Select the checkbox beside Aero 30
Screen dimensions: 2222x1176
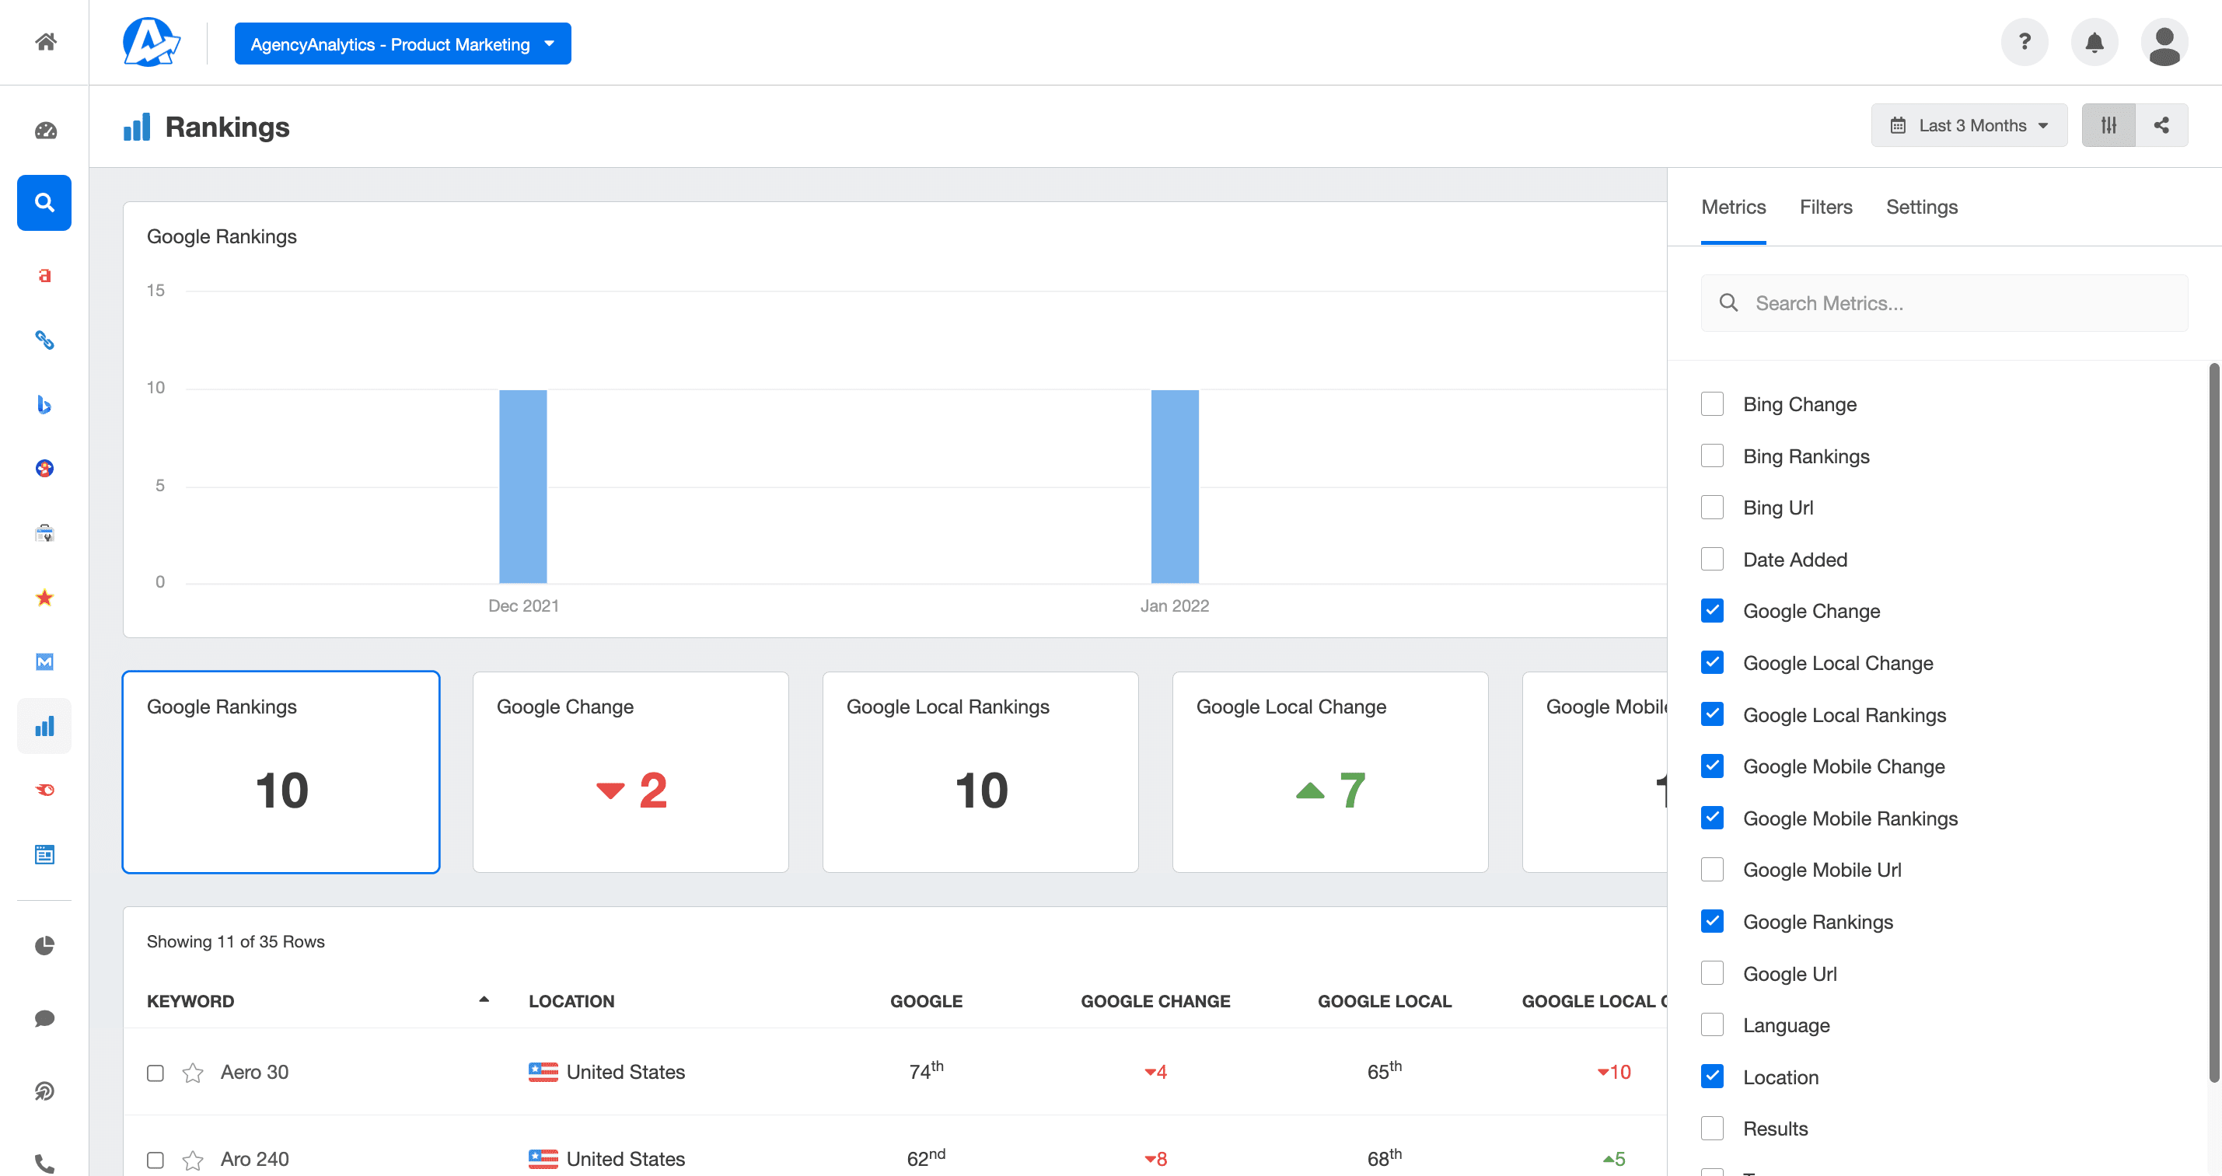click(156, 1073)
